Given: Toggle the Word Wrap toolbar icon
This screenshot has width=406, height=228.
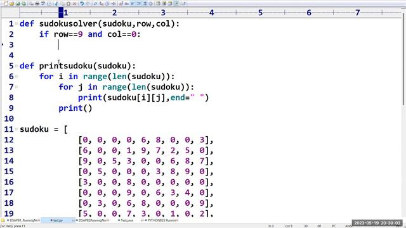Looking at the screenshot, I should tap(133, 4).
